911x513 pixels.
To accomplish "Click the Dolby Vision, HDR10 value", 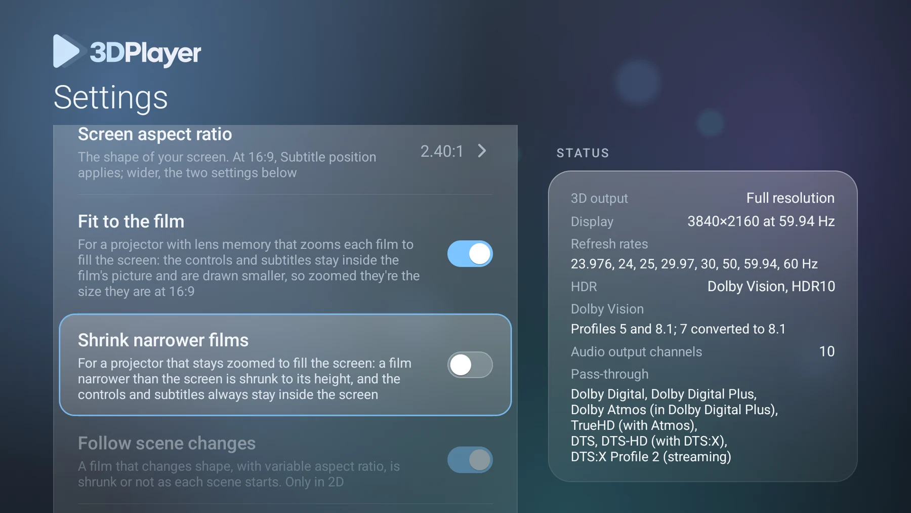I will point(771,287).
